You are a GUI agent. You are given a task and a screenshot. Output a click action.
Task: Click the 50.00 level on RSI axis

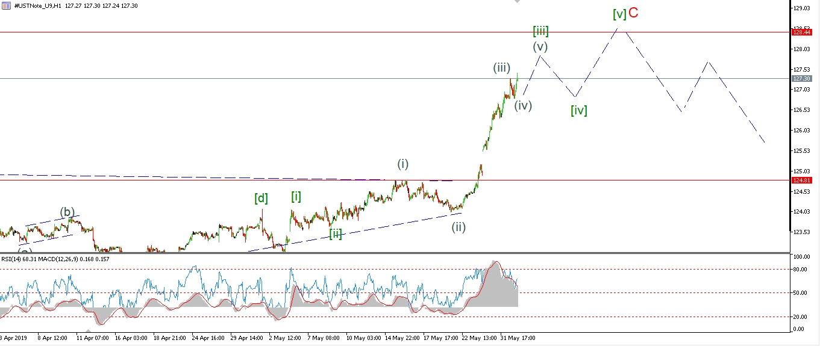click(801, 292)
